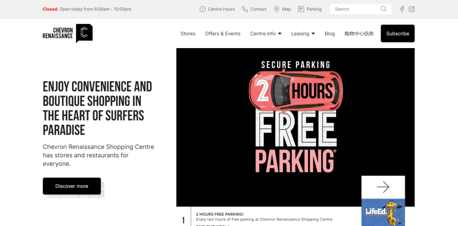Open the Chinese language centre info link
This screenshot has height=226, width=458.
click(359, 34)
